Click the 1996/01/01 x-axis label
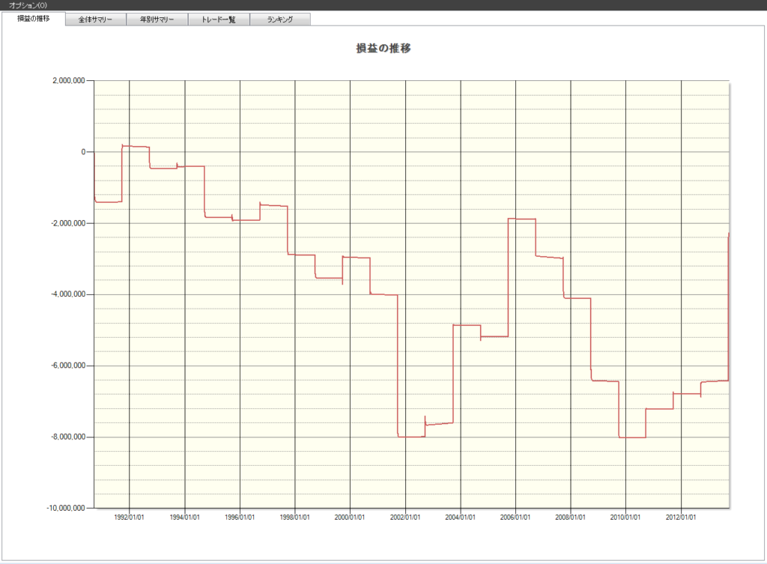The image size is (767, 564). point(240,518)
